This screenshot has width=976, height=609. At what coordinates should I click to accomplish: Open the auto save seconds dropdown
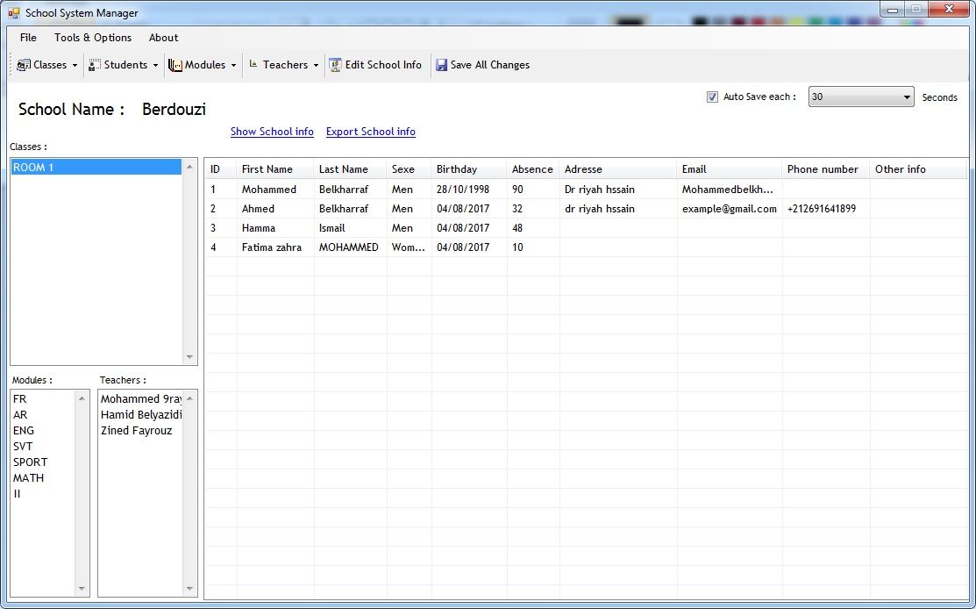tap(907, 97)
